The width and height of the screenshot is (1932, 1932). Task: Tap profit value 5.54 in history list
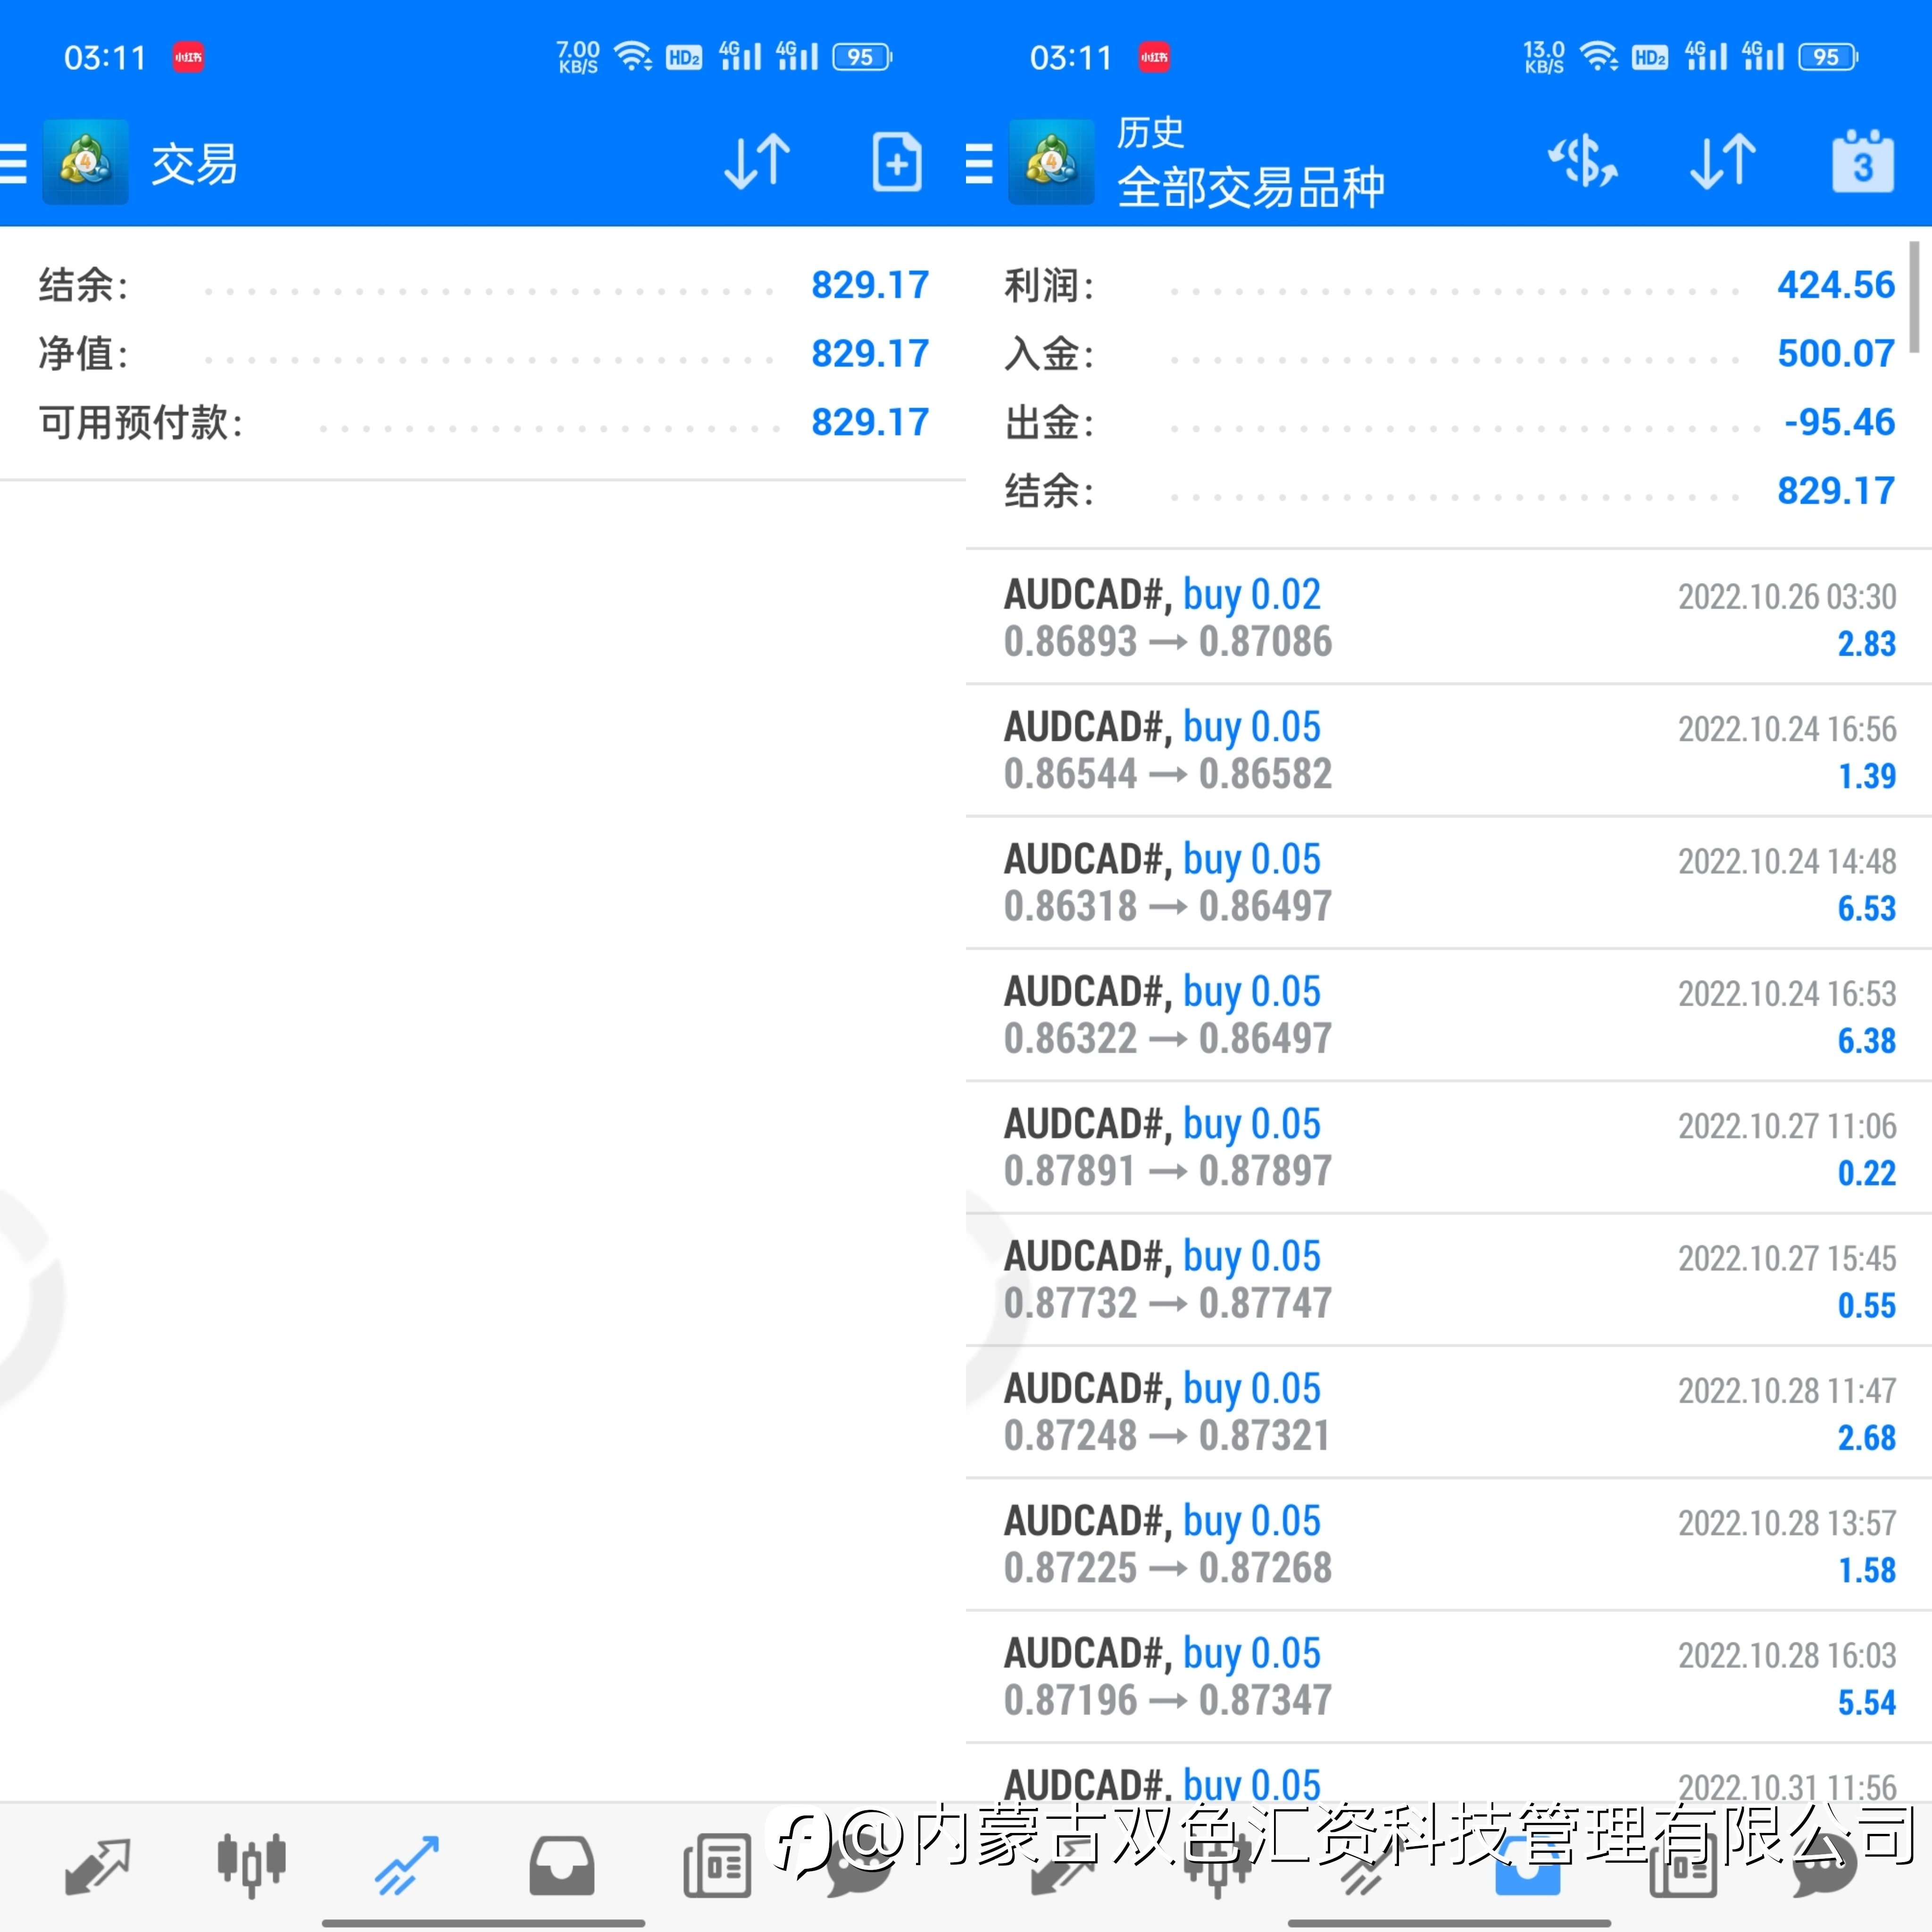click(x=1866, y=1703)
